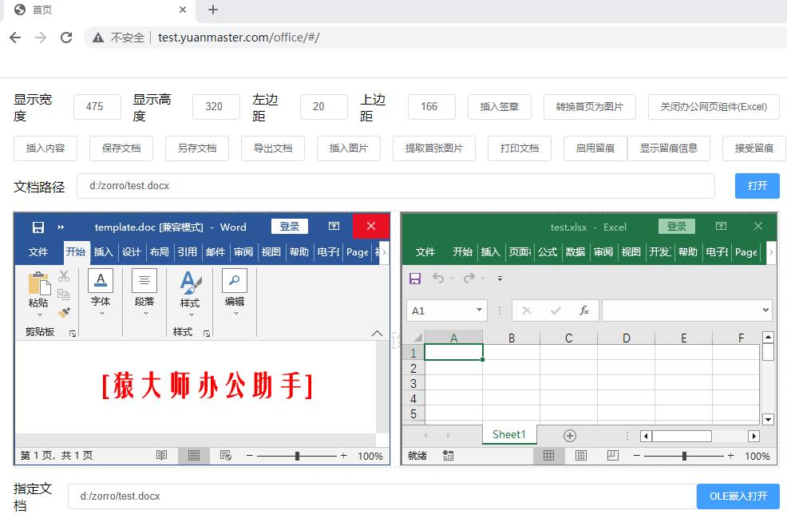Click the Select All corner in Excel
This screenshot has height=522, width=787.
tap(417, 338)
